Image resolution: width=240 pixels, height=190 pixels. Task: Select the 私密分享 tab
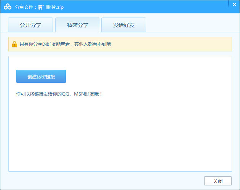(78, 25)
